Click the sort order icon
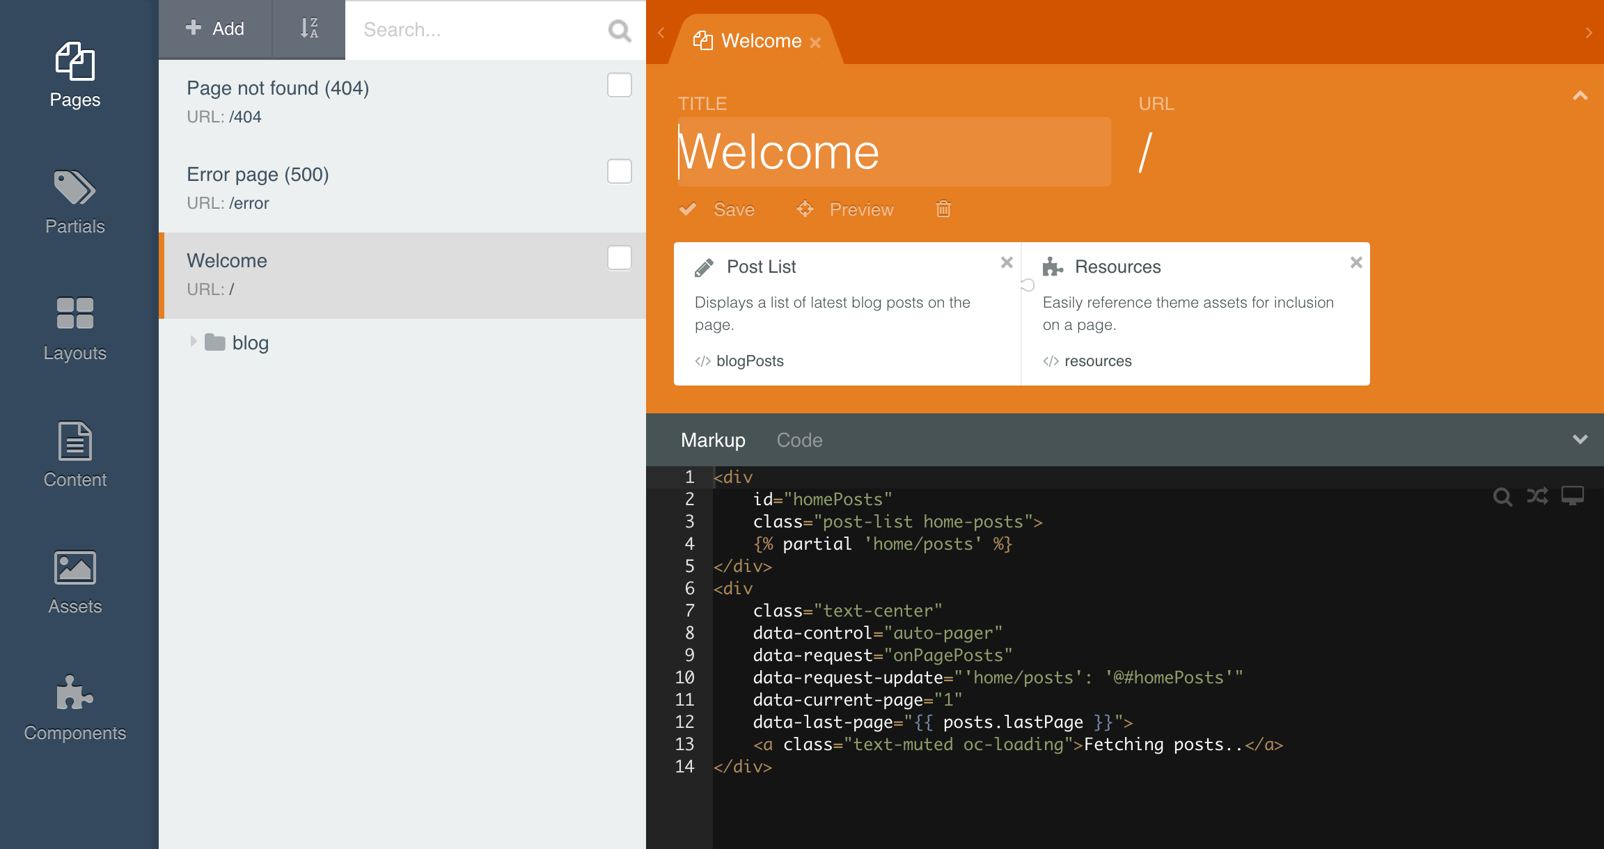Viewport: 1604px width, 849px height. click(x=309, y=29)
